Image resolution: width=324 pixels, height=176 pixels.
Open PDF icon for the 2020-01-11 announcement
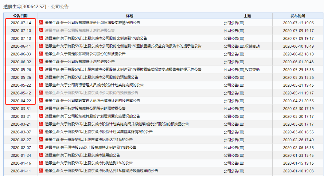tap(41, 171)
